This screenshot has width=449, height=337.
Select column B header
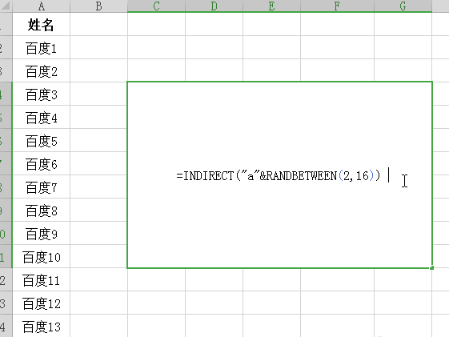point(98,6)
